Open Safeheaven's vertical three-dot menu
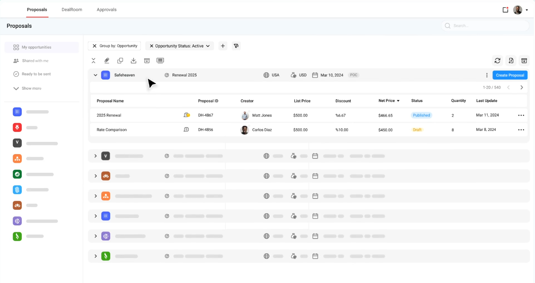Screen dimensions: 535x283 tap(487, 75)
